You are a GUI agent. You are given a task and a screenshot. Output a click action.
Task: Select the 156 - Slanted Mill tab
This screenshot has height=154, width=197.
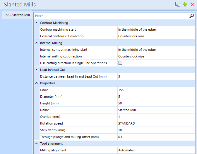click(17, 15)
